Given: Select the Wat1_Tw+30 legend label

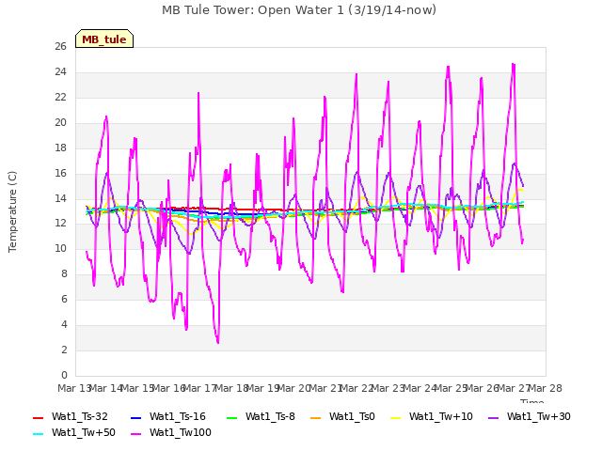Looking at the screenshot, I should click(x=539, y=416).
